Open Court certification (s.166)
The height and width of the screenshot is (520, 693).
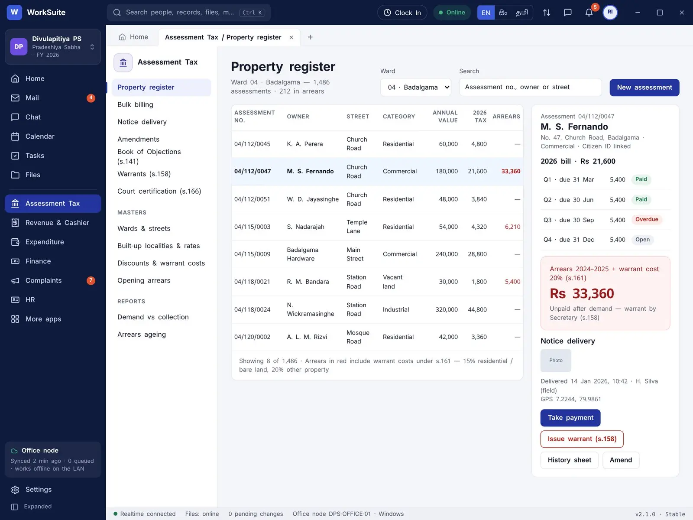[x=161, y=191]
